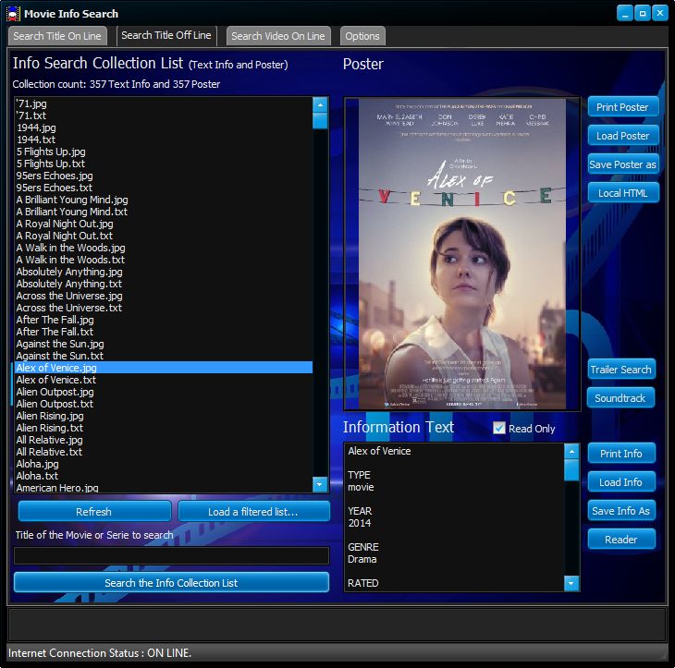Focus the movie title search field
Image resolution: width=675 pixels, height=668 pixels.
pyautogui.click(x=171, y=555)
